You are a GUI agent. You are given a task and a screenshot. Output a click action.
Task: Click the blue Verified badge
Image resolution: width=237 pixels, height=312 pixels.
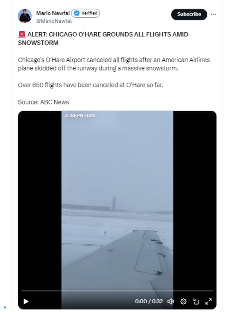click(86, 13)
